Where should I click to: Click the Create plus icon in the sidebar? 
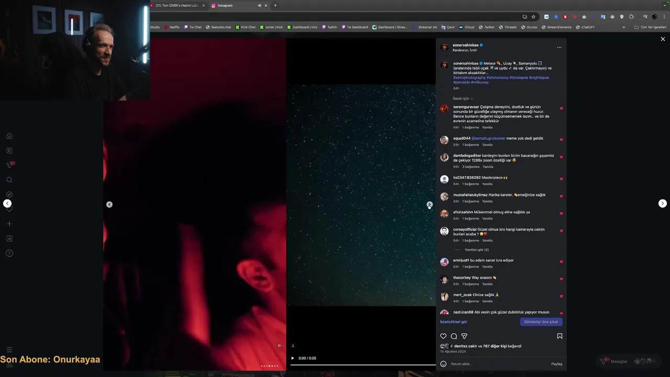(9, 224)
